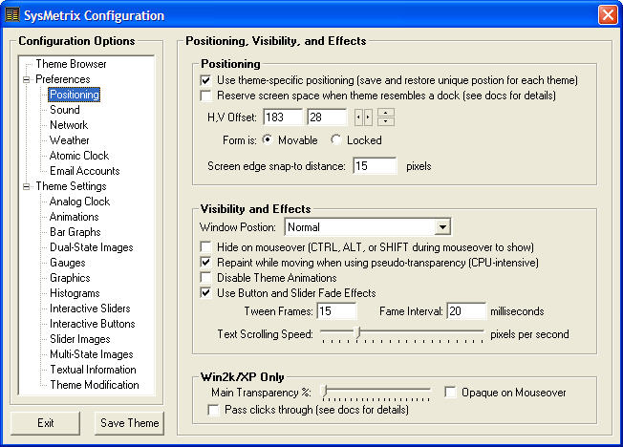Select the Movable radio button
The image size is (623, 447).
pyautogui.click(x=268, y=139)
